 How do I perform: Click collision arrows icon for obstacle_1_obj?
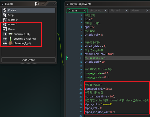pyautogui.click(x=5, y=43)
